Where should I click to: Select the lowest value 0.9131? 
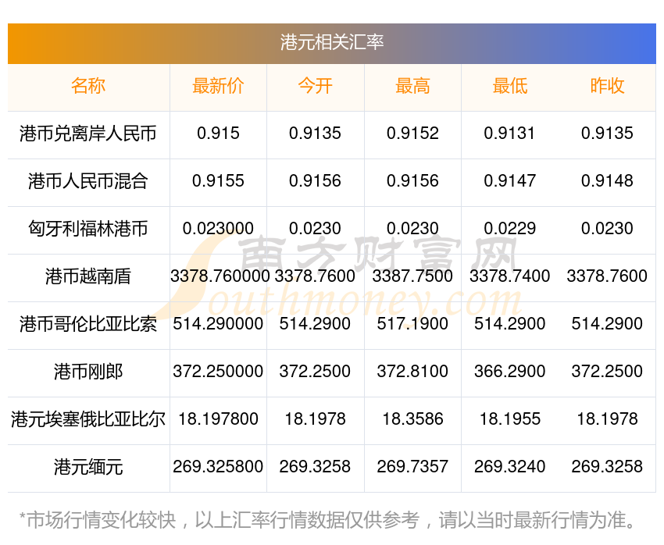tap(510, 134)
